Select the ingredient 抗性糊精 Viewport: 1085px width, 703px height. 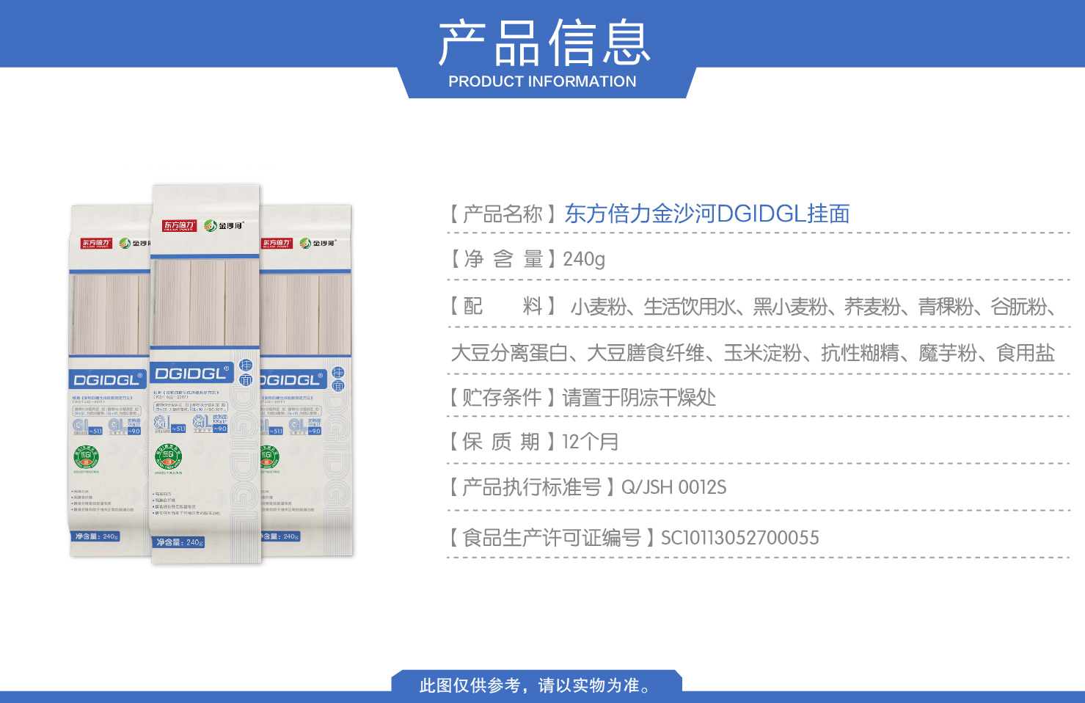point(861,353)
